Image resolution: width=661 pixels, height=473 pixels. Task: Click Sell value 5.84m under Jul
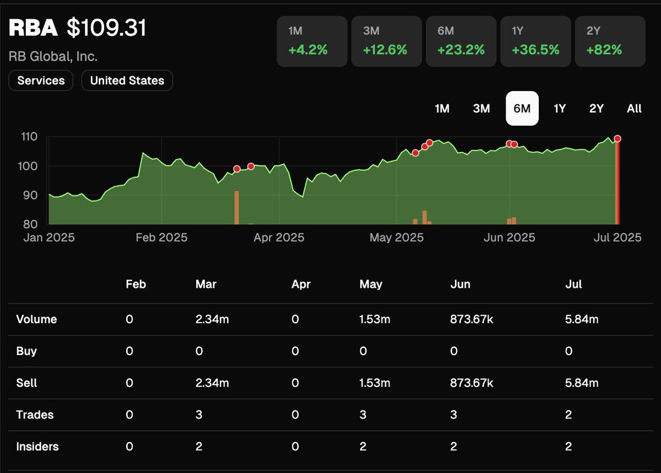(x=582, y=383)
